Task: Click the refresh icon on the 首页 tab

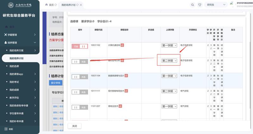Action: click(56, 5)
